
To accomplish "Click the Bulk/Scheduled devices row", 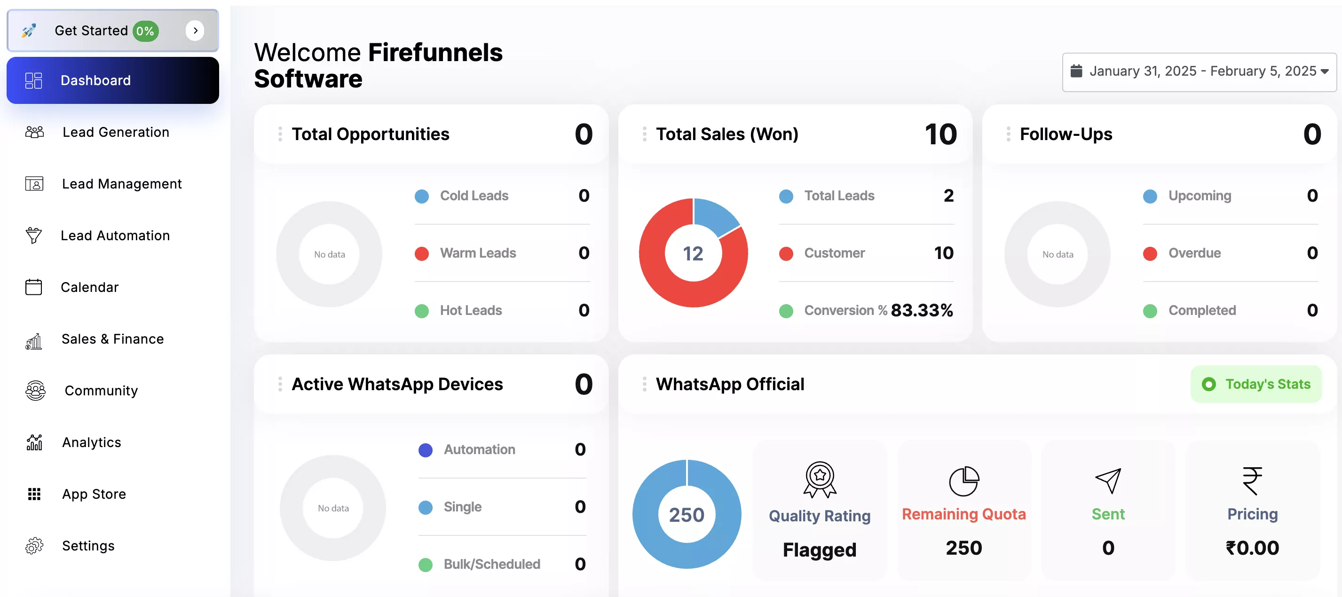I will [x=502, y=564].
